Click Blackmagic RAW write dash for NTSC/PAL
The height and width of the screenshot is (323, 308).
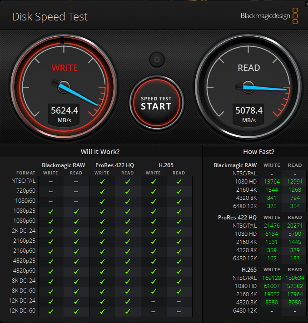(51, 182)
